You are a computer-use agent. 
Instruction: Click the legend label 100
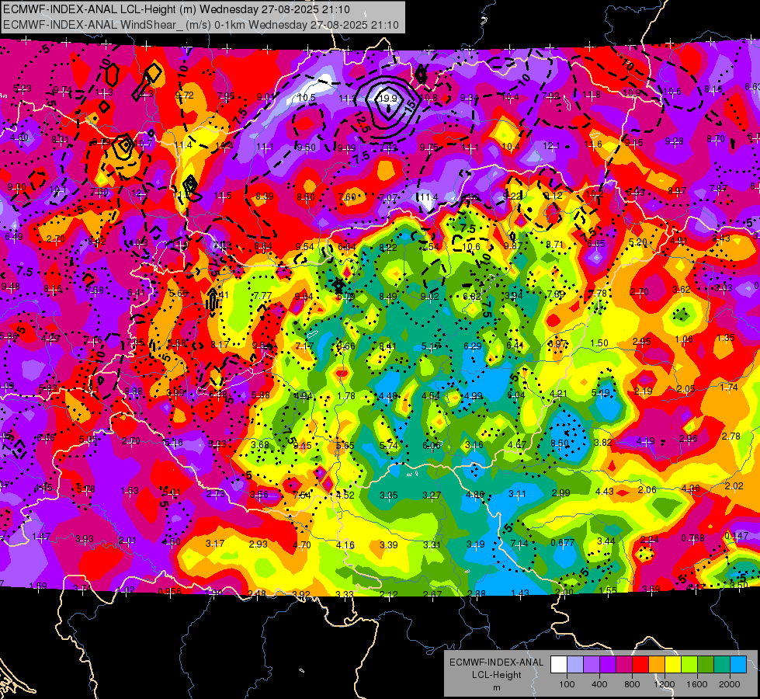[567, 684]
